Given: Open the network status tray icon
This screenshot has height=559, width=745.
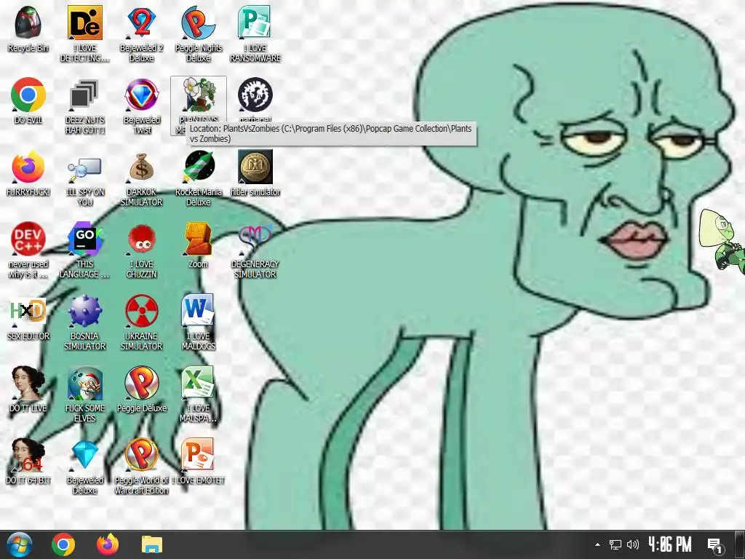Looking at the screenshot, I should [x=615, y=544].
